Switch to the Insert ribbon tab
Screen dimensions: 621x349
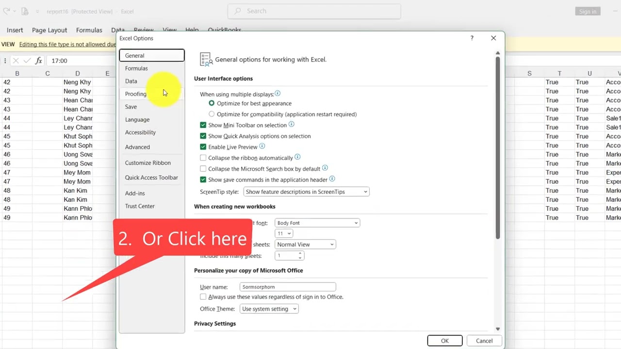[15, 30]
